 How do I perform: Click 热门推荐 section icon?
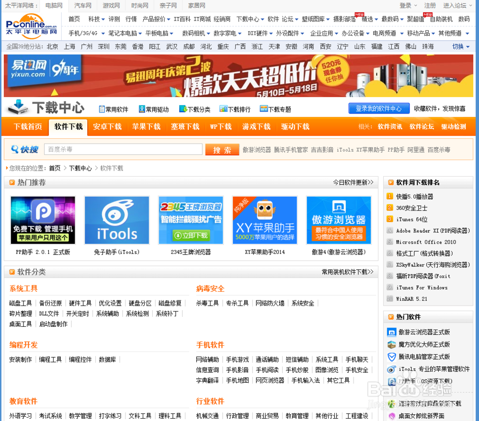tap(12, 182)
